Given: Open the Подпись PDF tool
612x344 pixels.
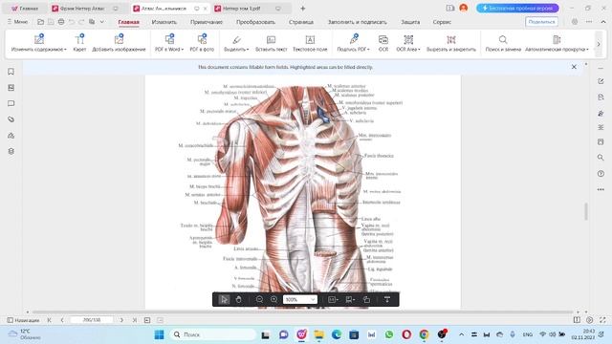Looking at the screenshot, I should [353, 43].
